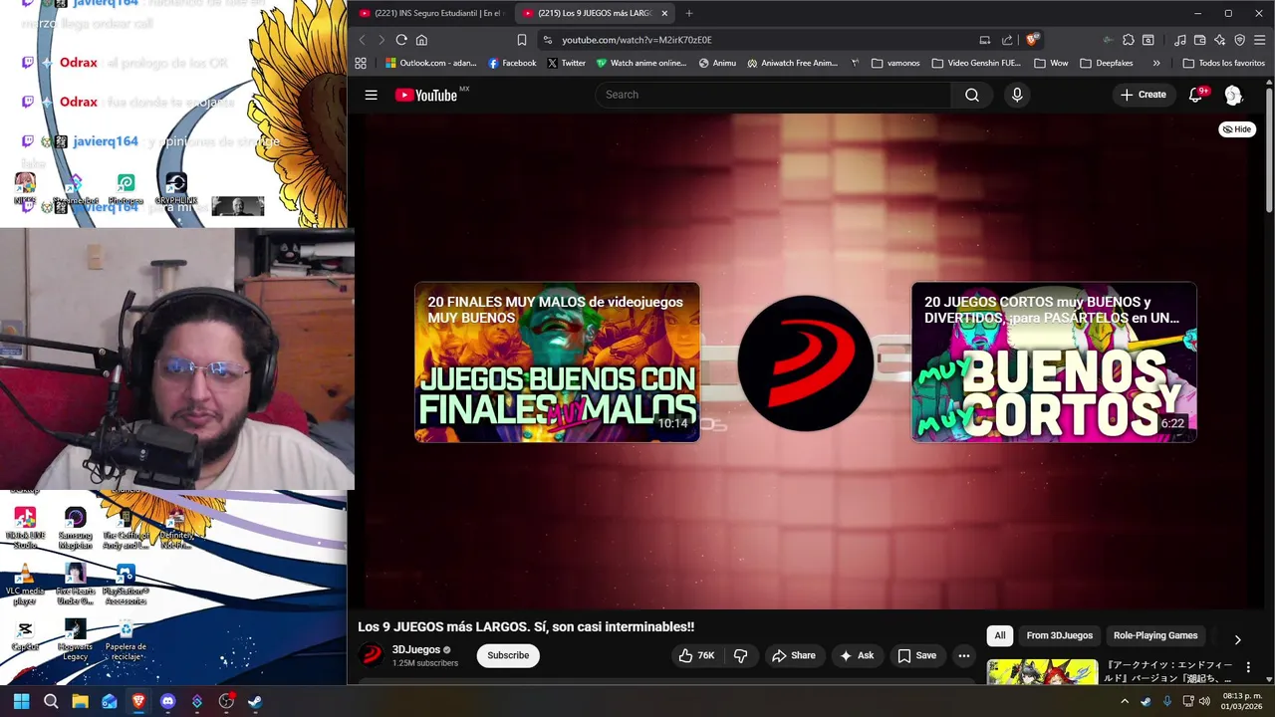The image size is (1275, 717).
Task: Open Hogwarts Legacy desktop shortcut
Action: click(x=76, y=640)
